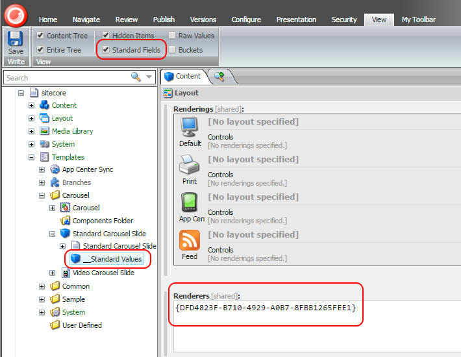Click the Save button label
461x357 pixels.
[x=16, y=51]
